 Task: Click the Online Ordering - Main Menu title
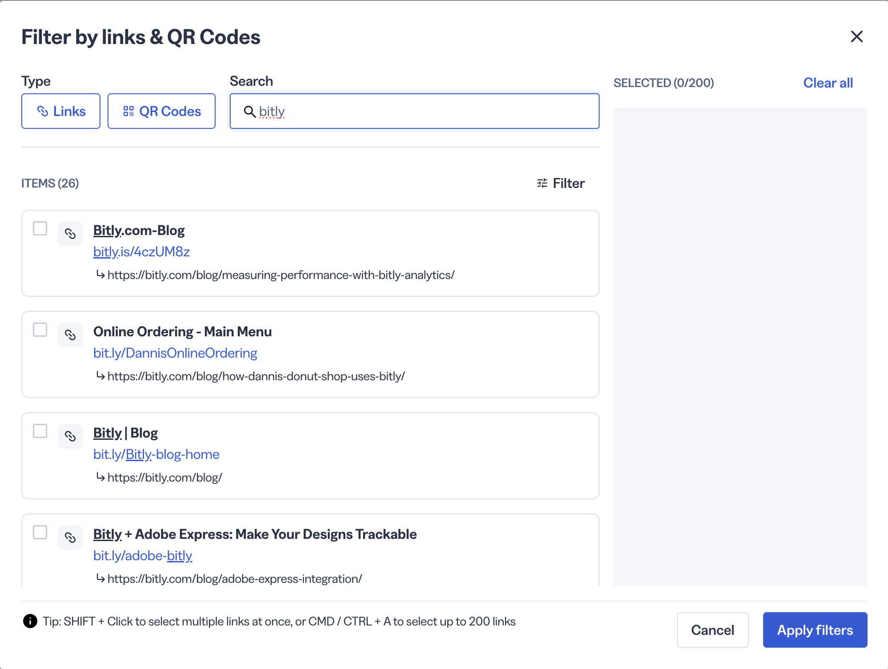(183, 332)
